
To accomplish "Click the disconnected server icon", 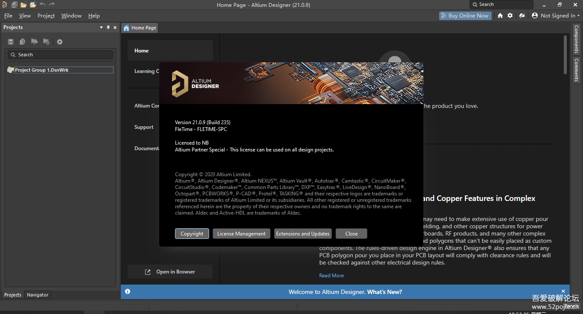I will (522, 16).
